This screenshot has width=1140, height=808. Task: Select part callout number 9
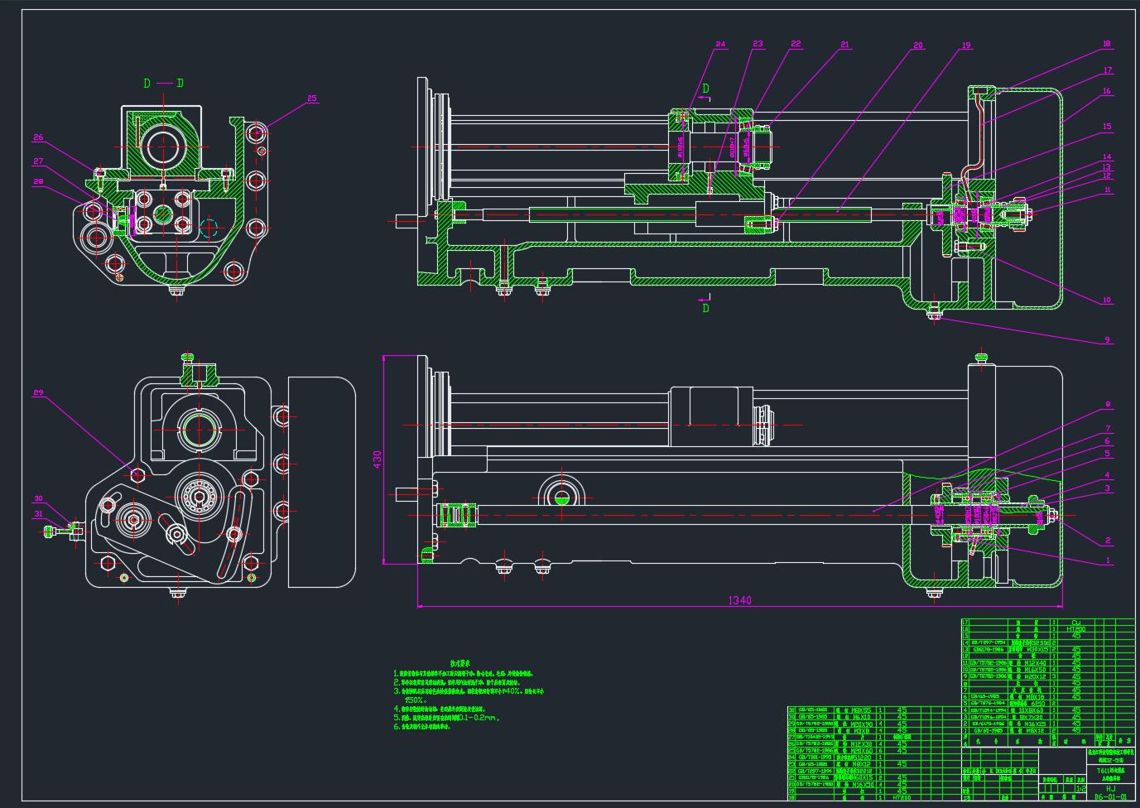click(x=1107, y=339)
